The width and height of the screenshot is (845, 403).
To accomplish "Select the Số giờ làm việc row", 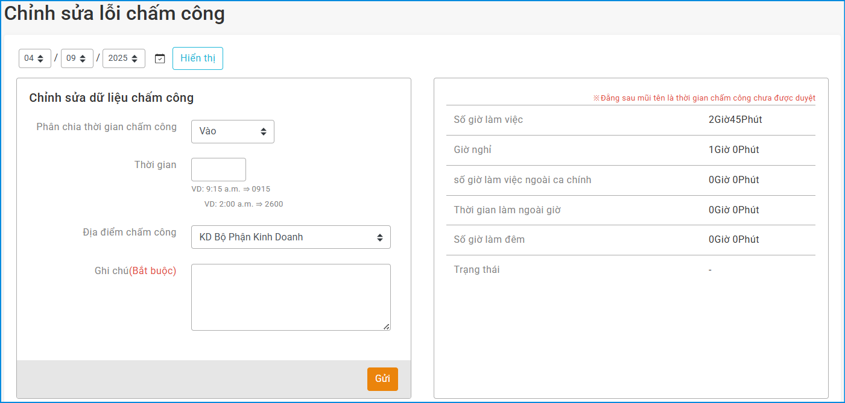I will click(630, 120).
